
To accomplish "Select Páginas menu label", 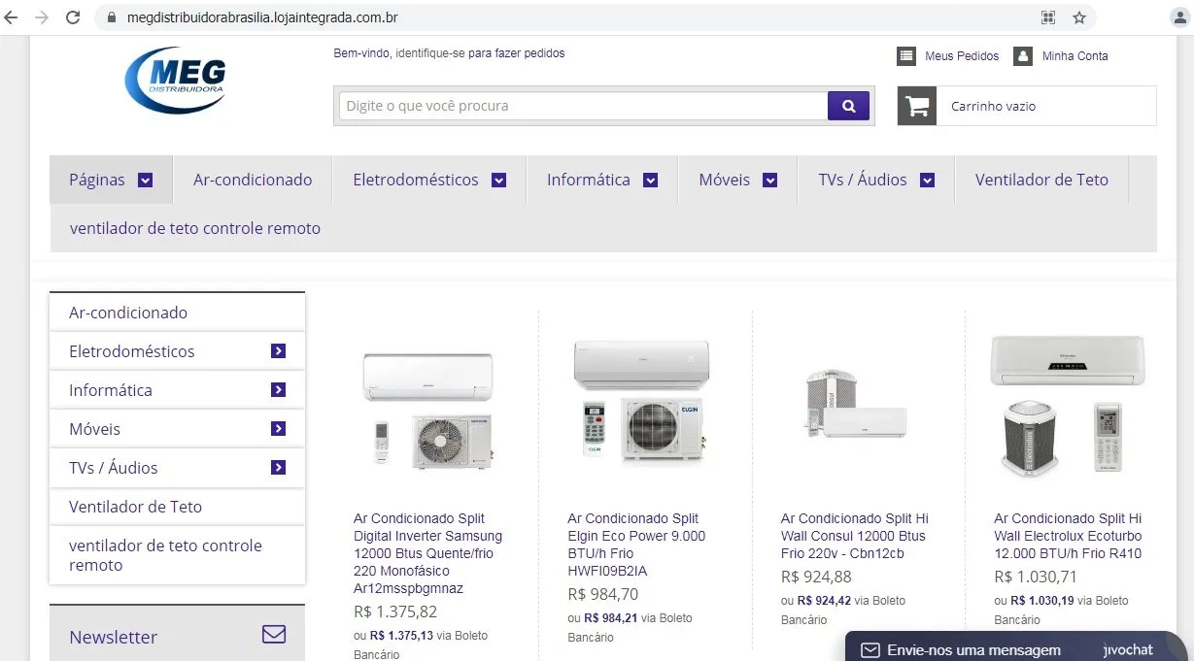I will [97, 180].
